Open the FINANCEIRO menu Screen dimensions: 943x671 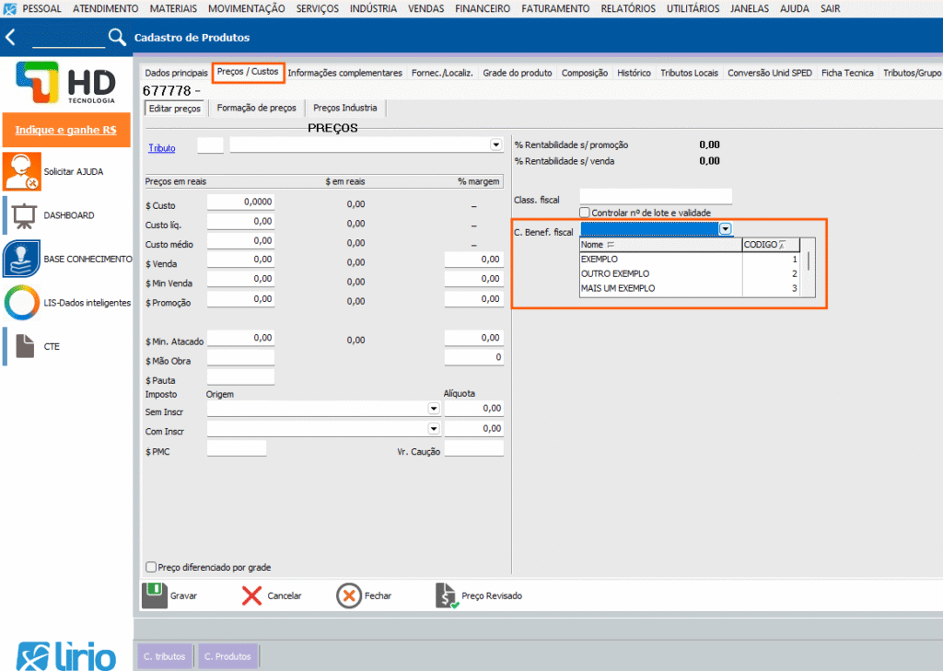click(483, 8)
